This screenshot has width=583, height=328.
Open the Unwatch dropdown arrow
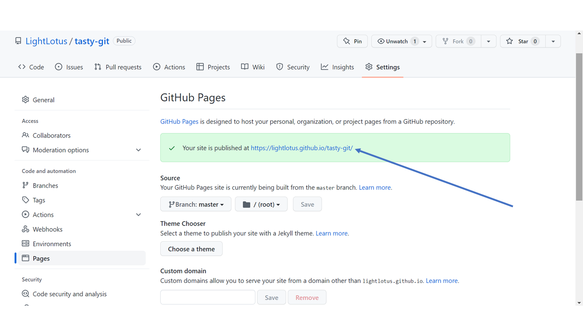tap(424, 41)
